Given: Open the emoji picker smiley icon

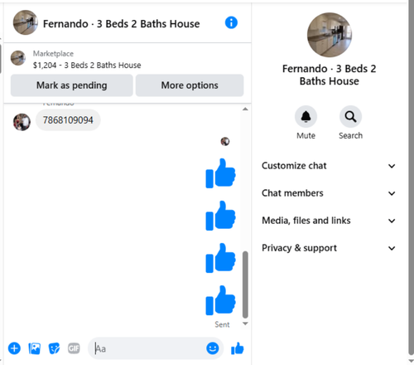Looking at the screenshot, I should (213, 348).
